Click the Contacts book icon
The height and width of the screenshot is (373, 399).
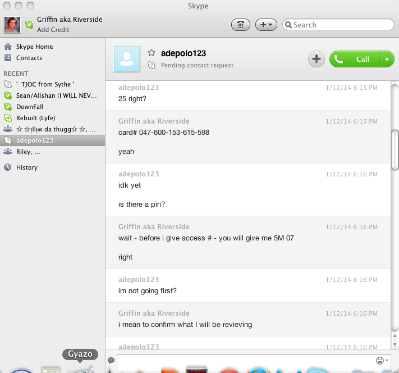click(8, 58)
